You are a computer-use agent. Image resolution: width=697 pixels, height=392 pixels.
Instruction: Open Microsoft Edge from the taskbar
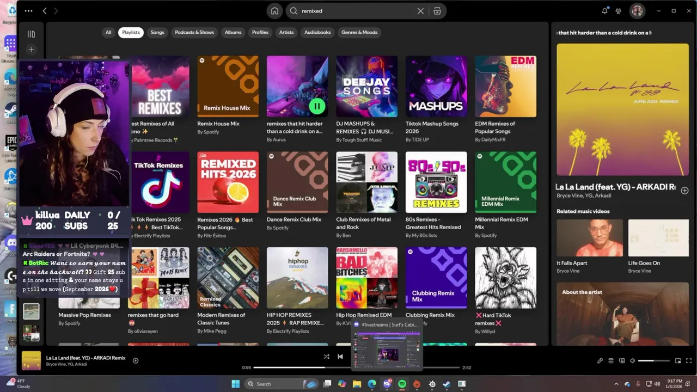[372, 384]
